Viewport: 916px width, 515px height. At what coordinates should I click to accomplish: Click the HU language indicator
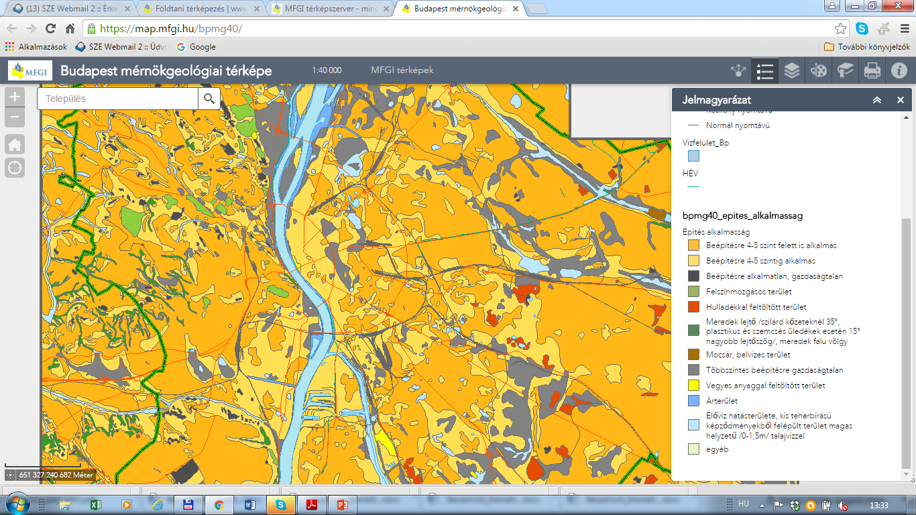click(x=743, y=504)
